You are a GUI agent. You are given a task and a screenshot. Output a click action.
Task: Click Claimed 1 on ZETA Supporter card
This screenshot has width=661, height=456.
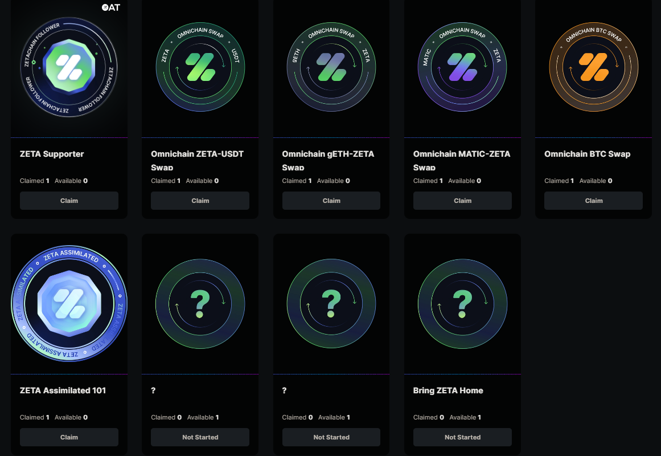pyautogui.click(x=35, y=181)
